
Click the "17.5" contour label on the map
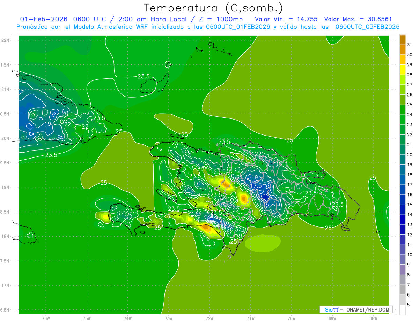point(256,186)
